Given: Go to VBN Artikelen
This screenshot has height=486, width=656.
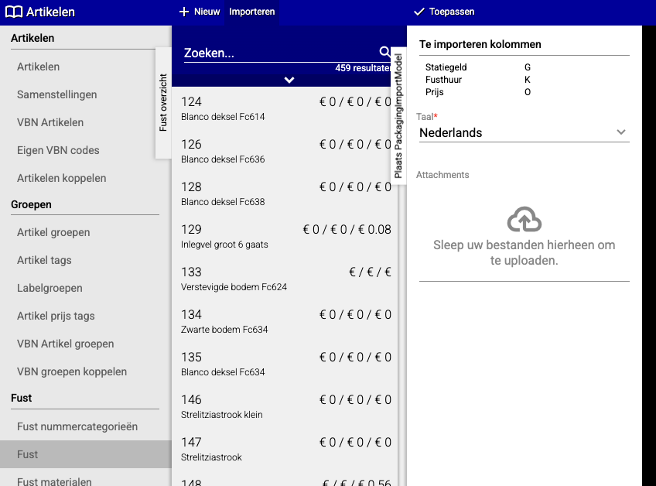Looking at the screenshot, I should click(50, 122).
